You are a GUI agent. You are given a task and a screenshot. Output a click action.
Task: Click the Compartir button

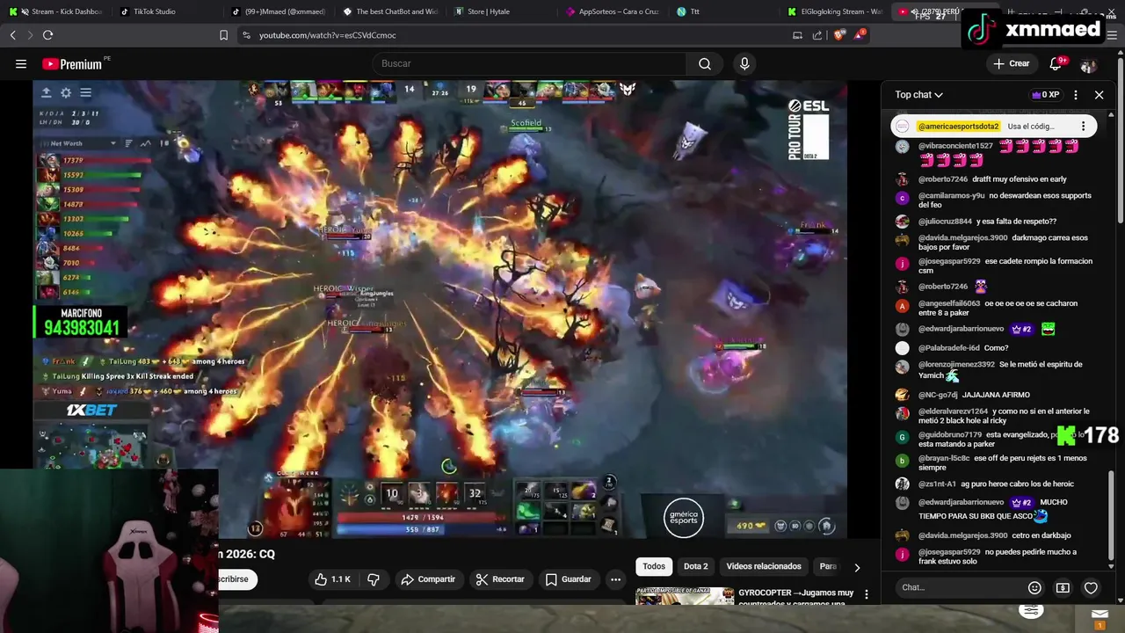(x=428, y=579)
